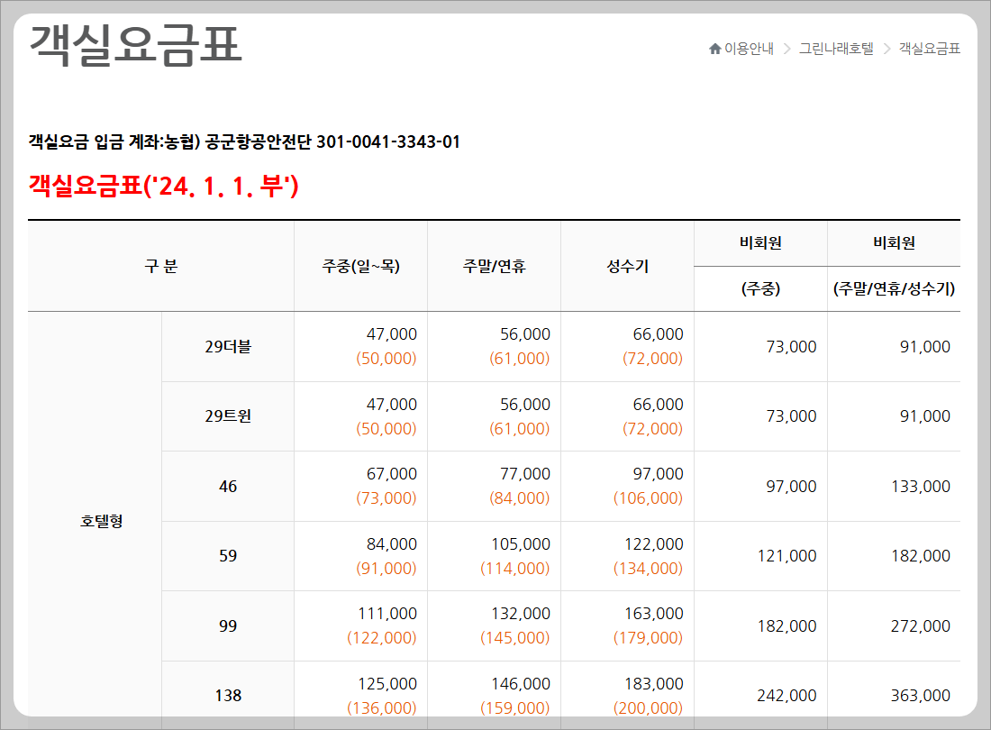Select the 주중(일~목) column header
The image size is (991, 730).
[359, 266]
